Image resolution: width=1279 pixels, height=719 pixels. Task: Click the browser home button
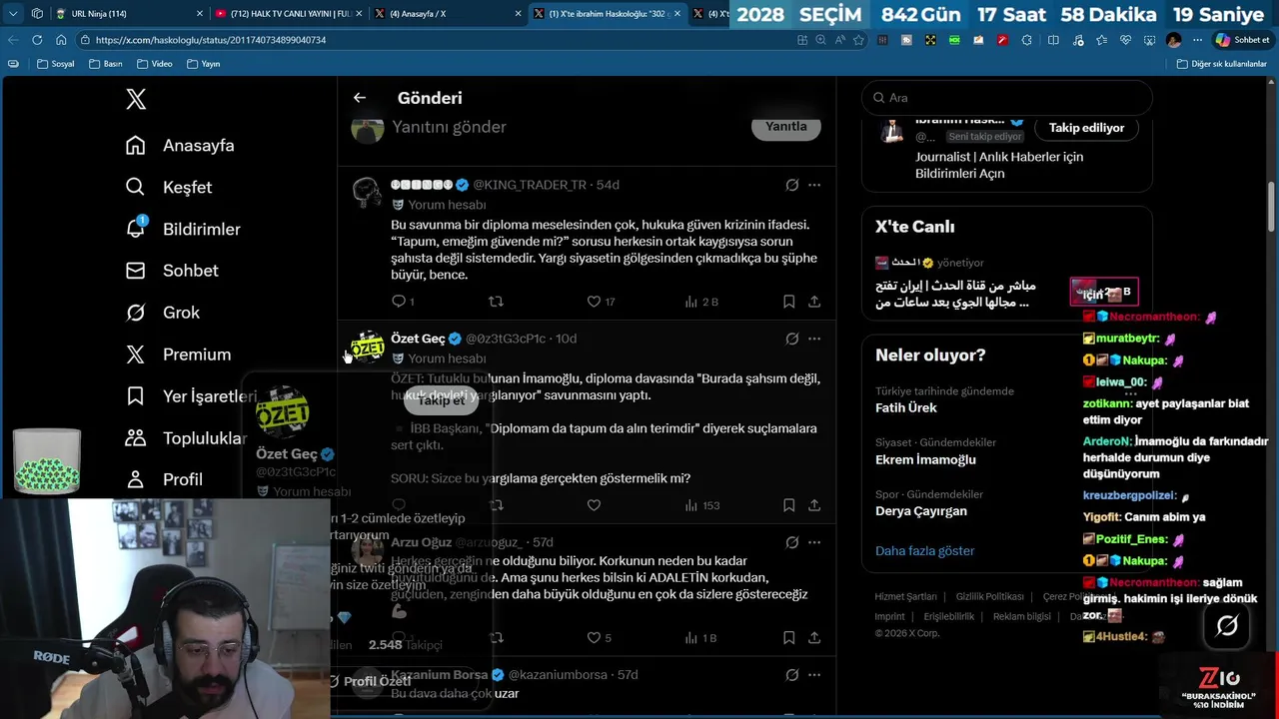coord(61,40)
